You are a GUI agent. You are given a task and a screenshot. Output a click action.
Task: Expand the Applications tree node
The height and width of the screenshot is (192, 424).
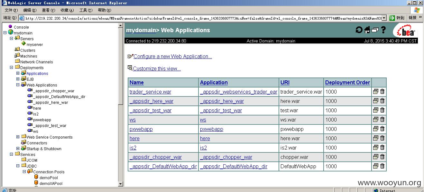18,73
